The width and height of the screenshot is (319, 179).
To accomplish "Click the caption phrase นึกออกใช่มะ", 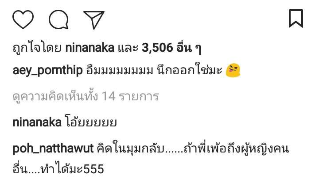I will [x=190, y=70].
